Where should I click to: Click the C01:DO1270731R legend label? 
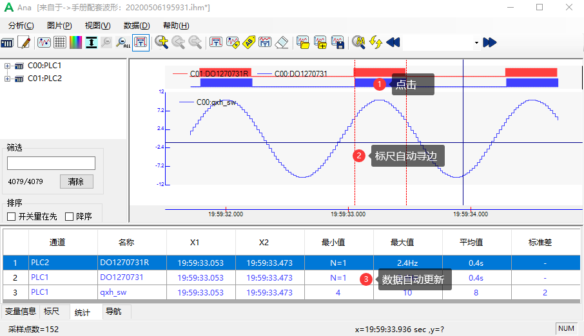(219, 73)
